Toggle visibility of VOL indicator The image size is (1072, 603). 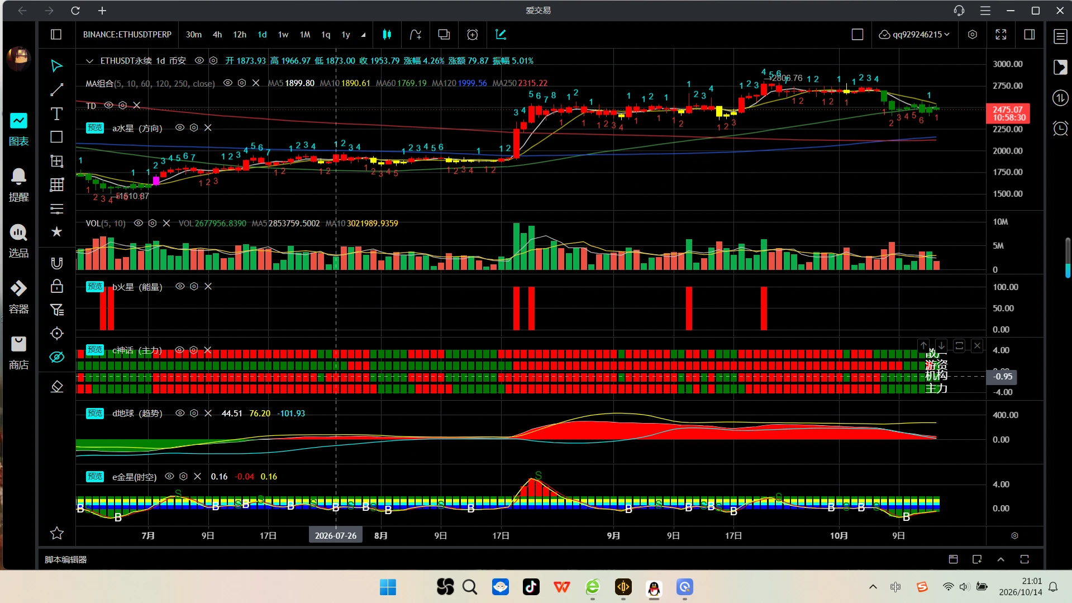point(139,223)
